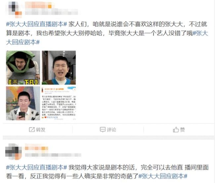Open the second post's blurred username
215x183 pixels.
pyautogui.click(x=37, y=148)
